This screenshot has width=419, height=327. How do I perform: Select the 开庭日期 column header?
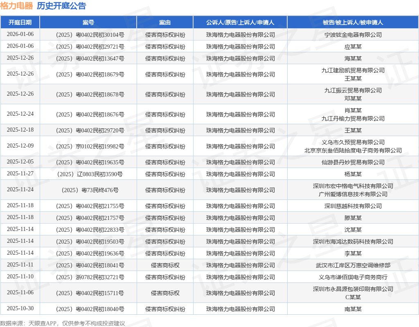coord(20,22)
